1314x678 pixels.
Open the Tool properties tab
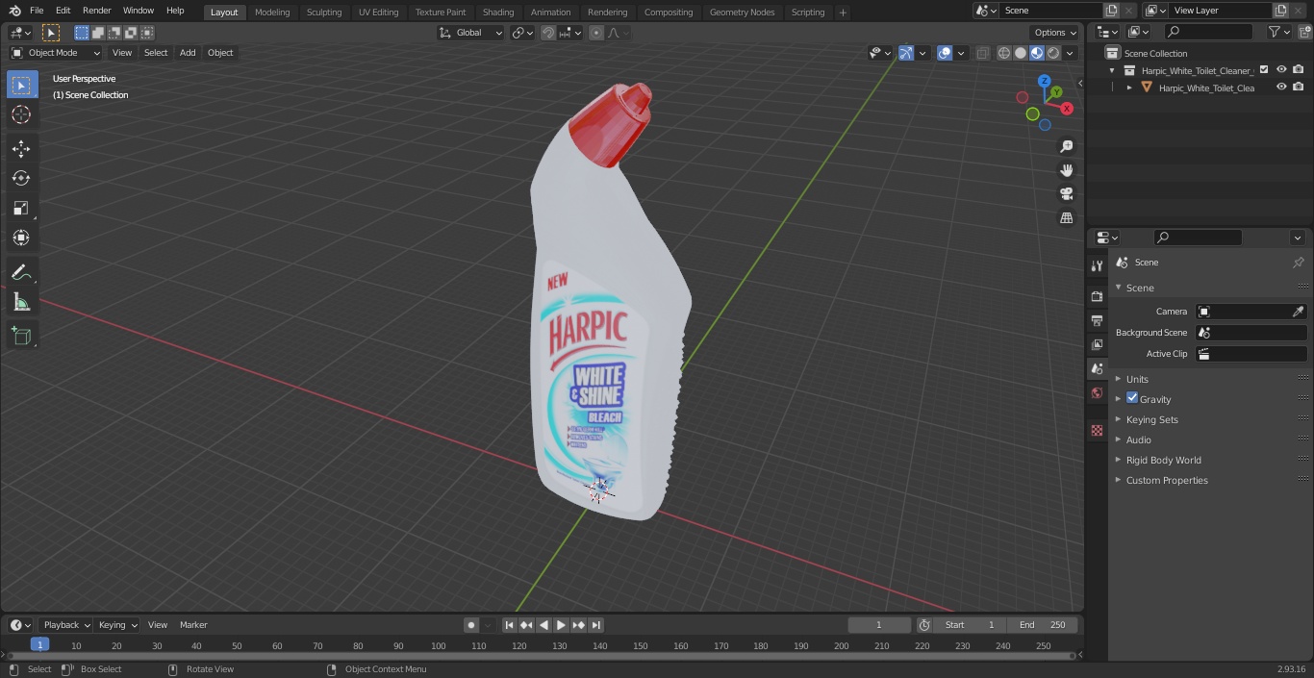[x=1097, y=265]
